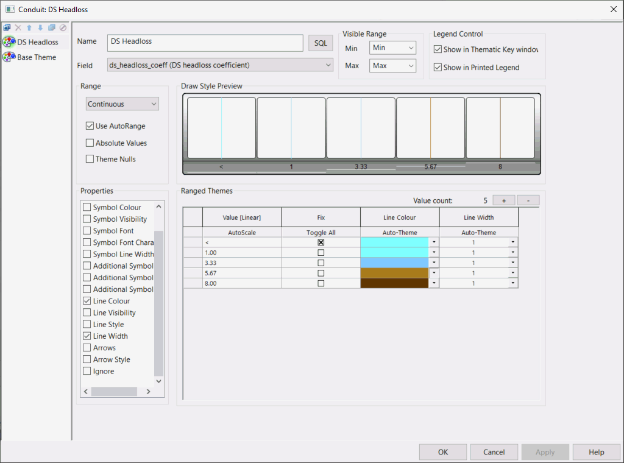
Task: Click the move theme up arrow
Action: coord(29,27)
